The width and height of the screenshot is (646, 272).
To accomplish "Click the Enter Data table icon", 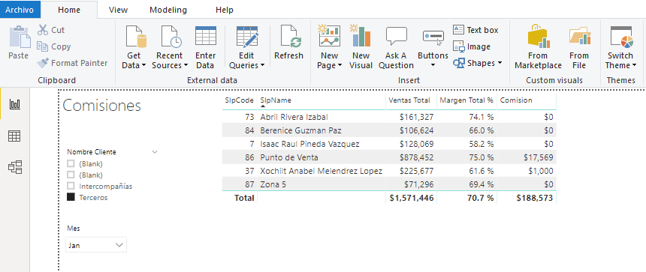I will (x=206, y=36).
